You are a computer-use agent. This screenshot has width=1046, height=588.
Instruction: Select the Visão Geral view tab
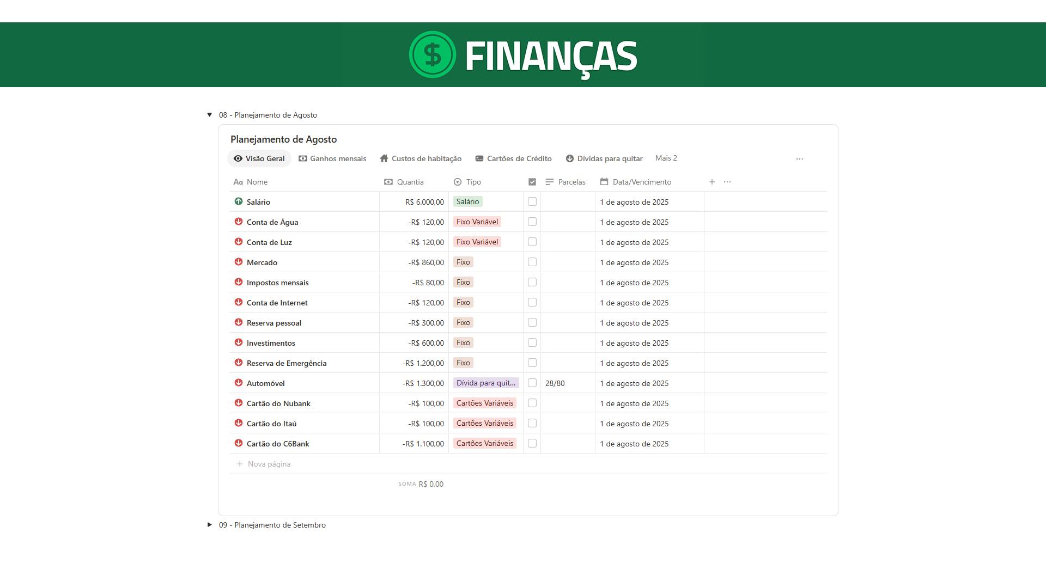(x=259, y=158)
